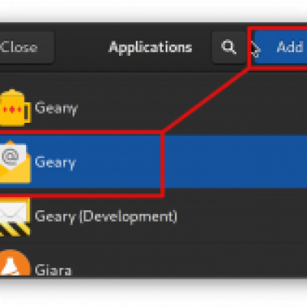Click the Close button in the header

tap(25, 48)
